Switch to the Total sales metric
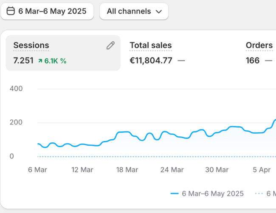Viewport: 276px width, 213px height. 150,46
